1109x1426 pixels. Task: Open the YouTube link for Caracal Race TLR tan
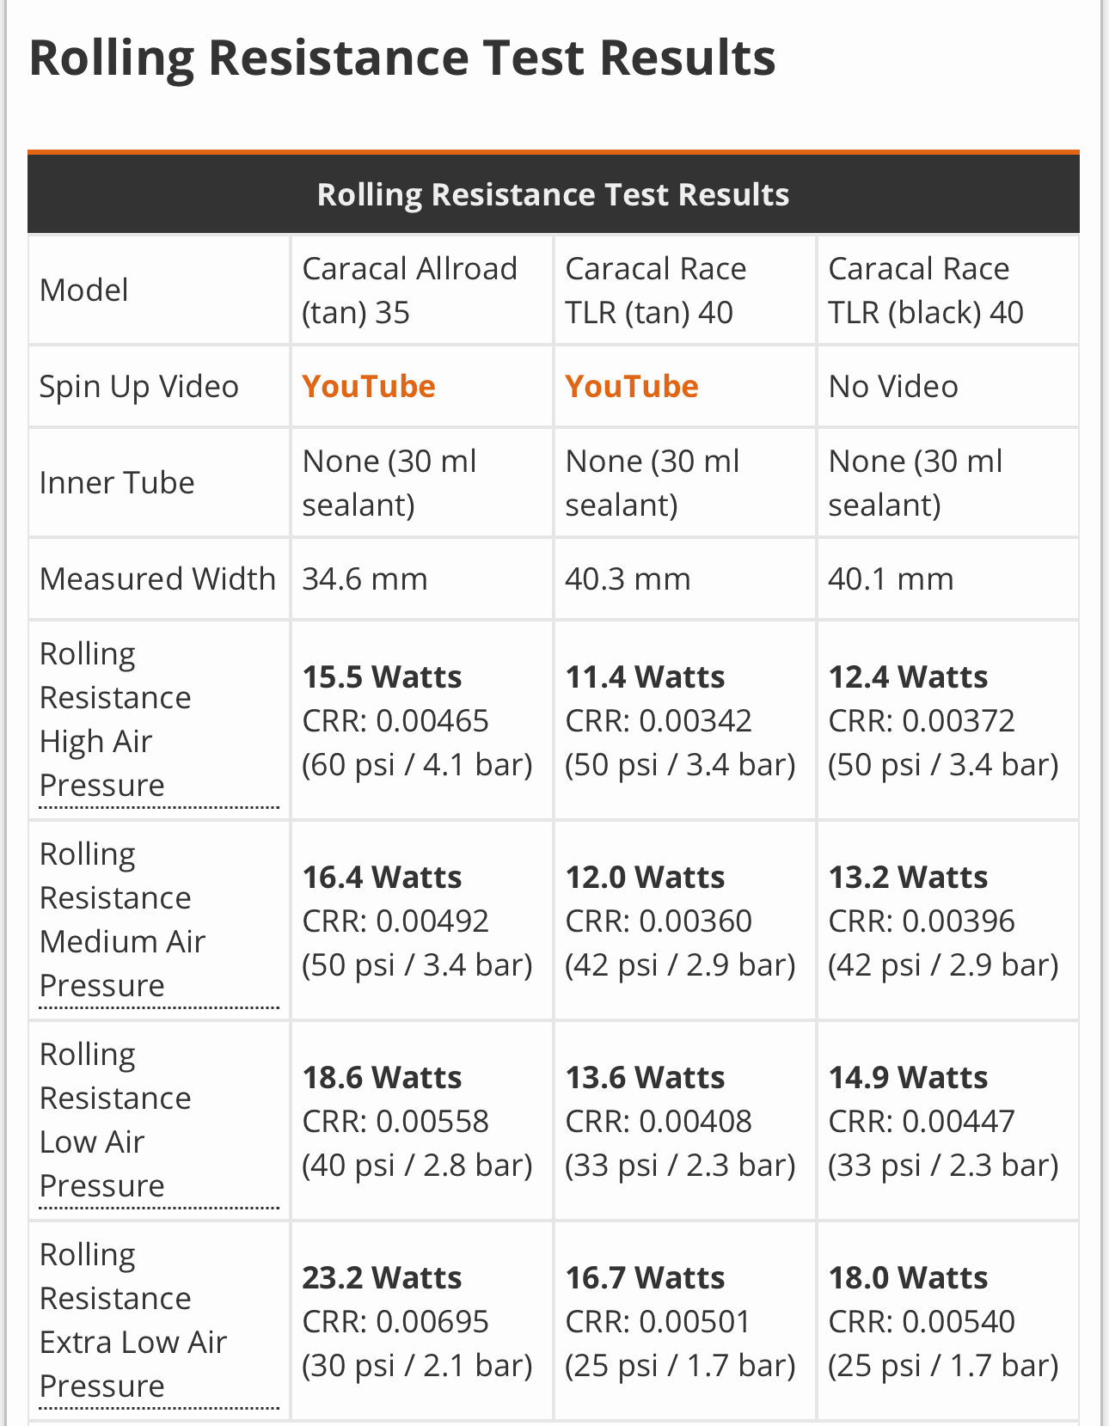632,387
